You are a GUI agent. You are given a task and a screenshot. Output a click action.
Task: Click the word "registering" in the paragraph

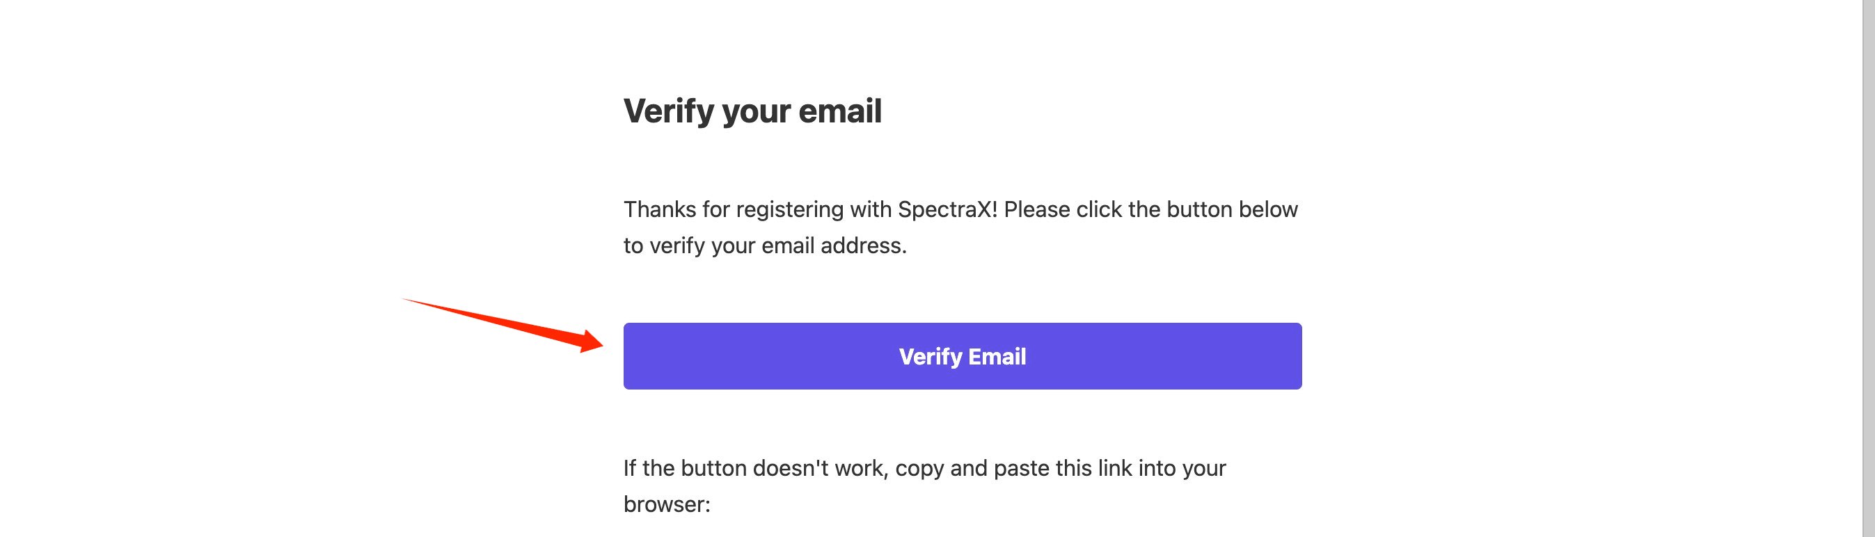(x=789, y=209)
